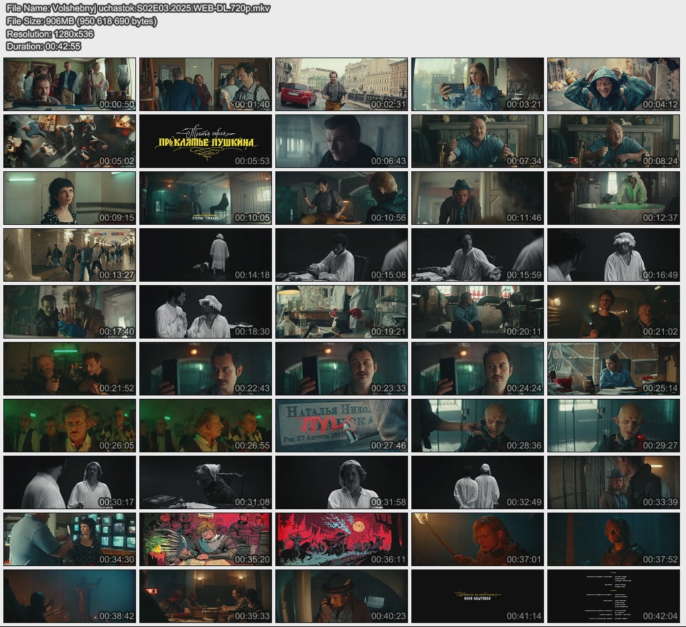This screenshot has height=627, width=686.
Task: Click the thumbnail timestamped 00:25:14
Action: pyautogui.click(x=614, y=369)
